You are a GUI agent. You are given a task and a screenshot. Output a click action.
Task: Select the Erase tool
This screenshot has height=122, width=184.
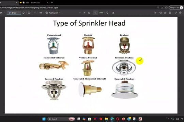click(x=24, y=13)
